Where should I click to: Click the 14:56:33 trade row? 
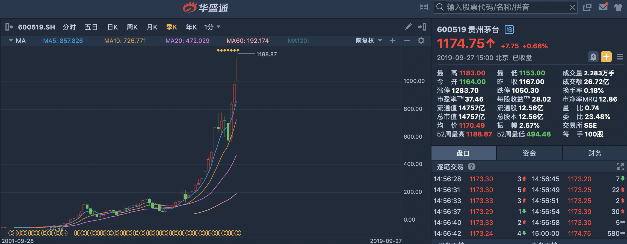point(480,201)
